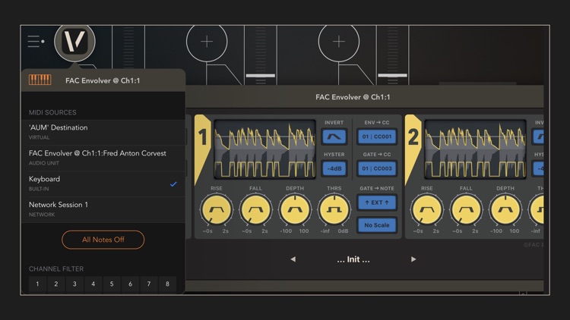Toggle channel filter 5
Screen dimensions: 570x320
tap(112, 284)
